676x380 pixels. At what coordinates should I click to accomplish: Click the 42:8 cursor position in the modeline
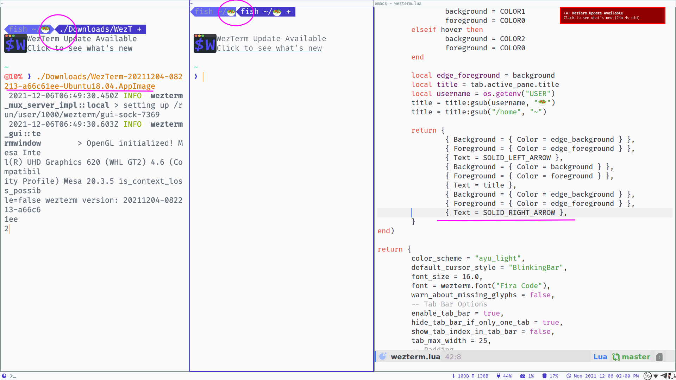pos(453,357)
